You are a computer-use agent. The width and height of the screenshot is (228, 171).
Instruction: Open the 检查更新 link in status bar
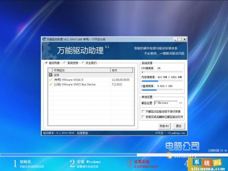point(82,133)
